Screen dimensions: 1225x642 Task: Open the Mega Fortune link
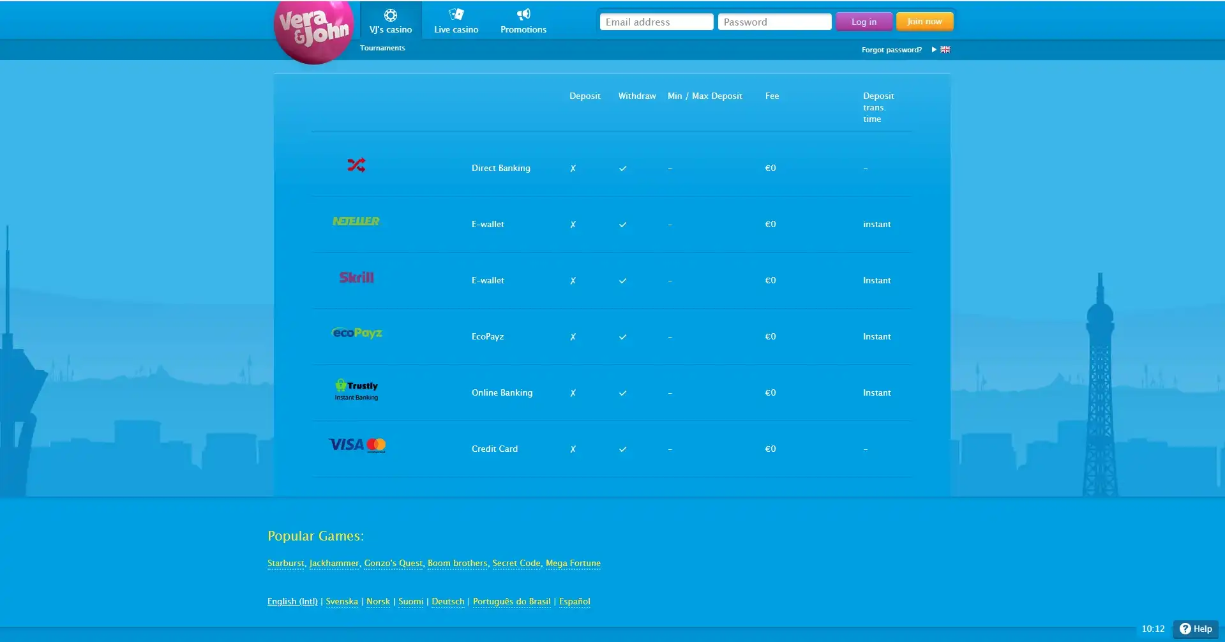(573, 563)
